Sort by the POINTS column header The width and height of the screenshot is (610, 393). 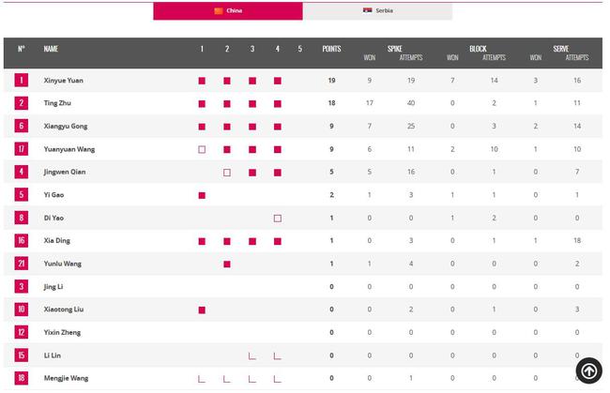[x=331, y=49]
